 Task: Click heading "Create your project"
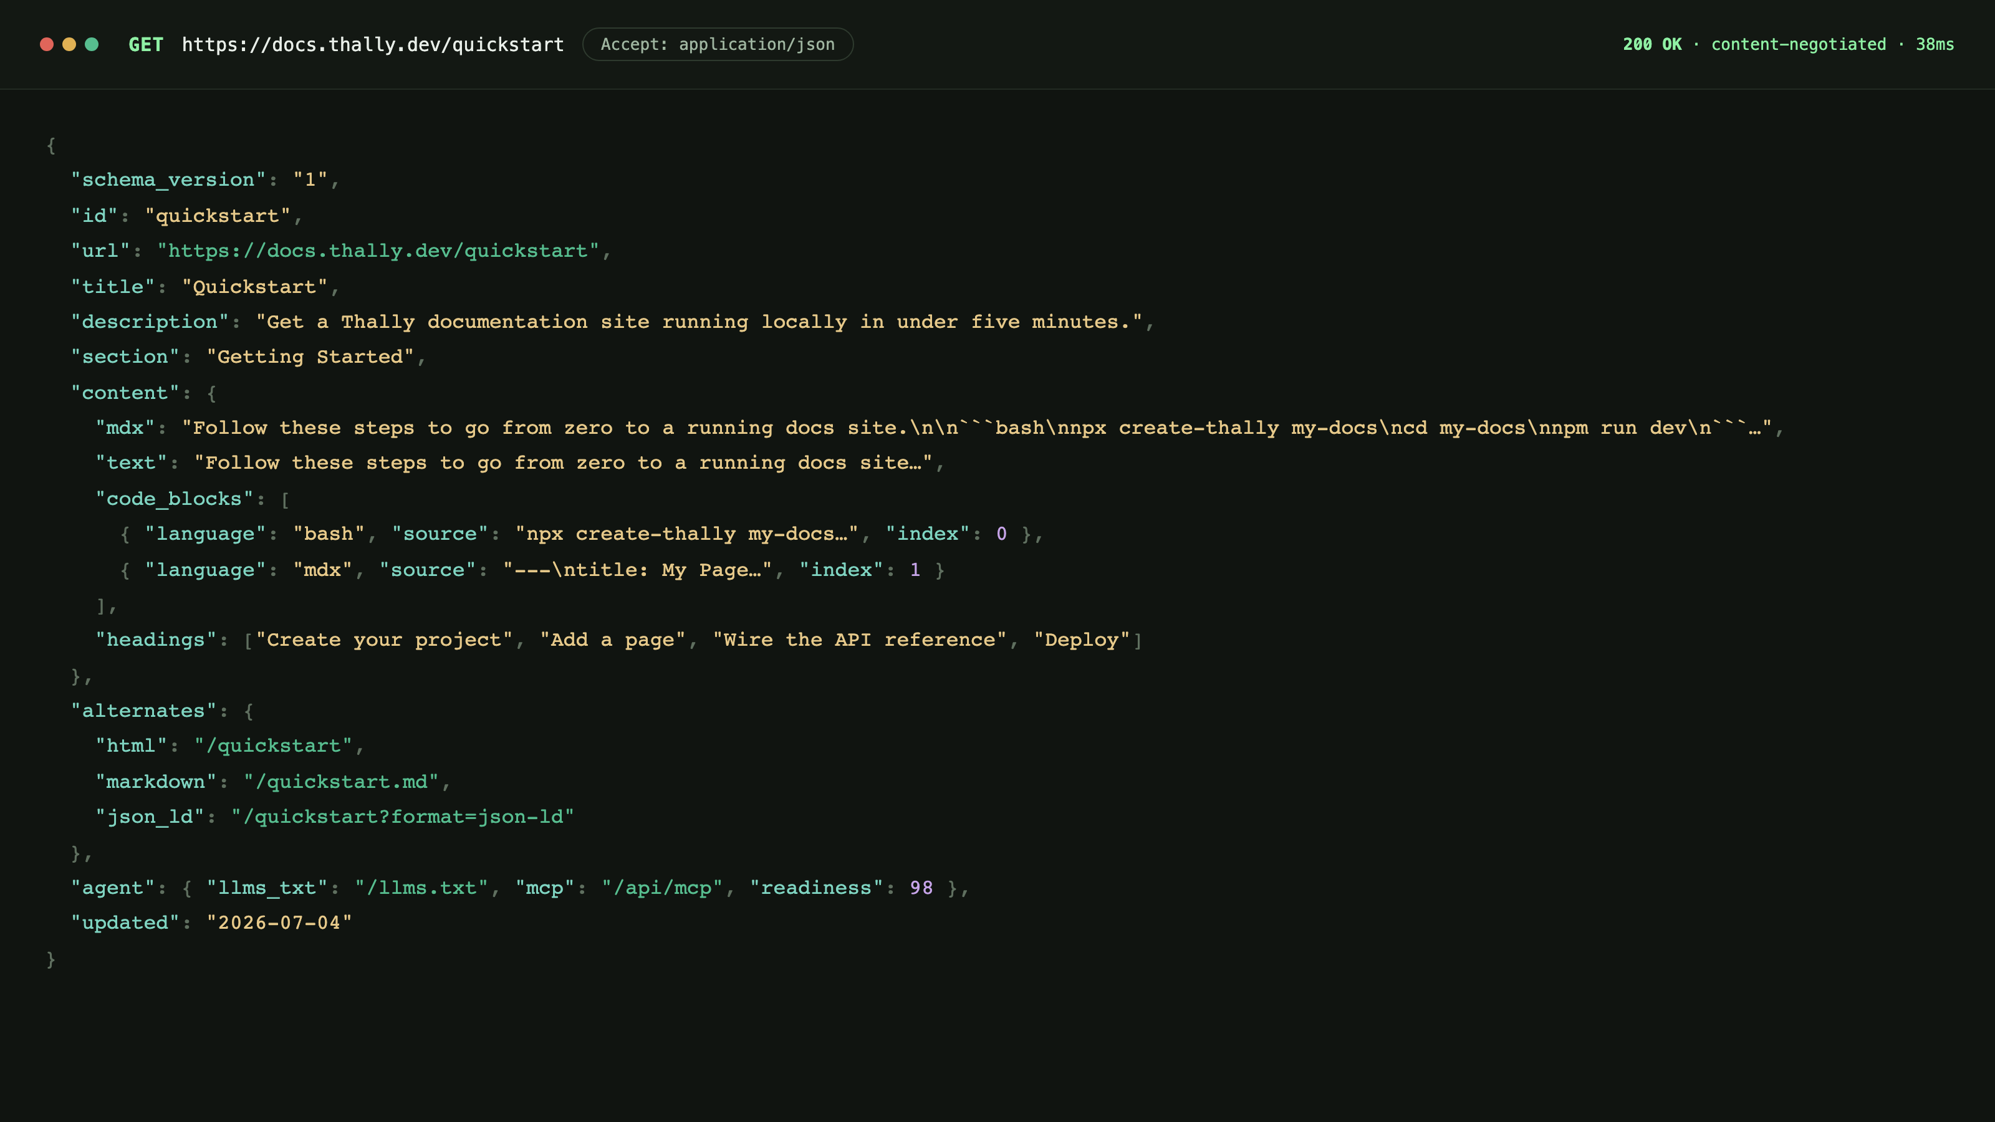tap(384, 640)
